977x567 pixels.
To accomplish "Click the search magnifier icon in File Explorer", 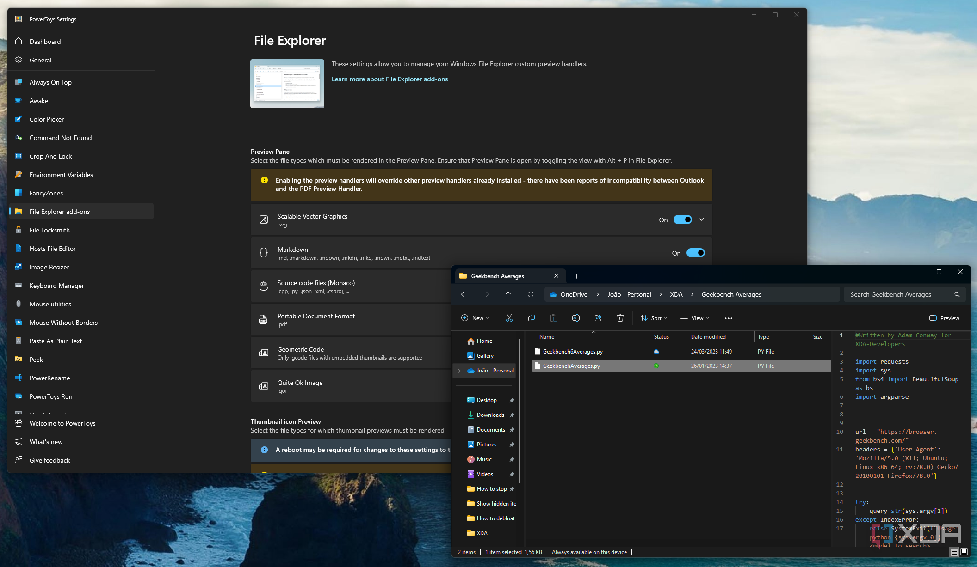I will pos(957,294).
